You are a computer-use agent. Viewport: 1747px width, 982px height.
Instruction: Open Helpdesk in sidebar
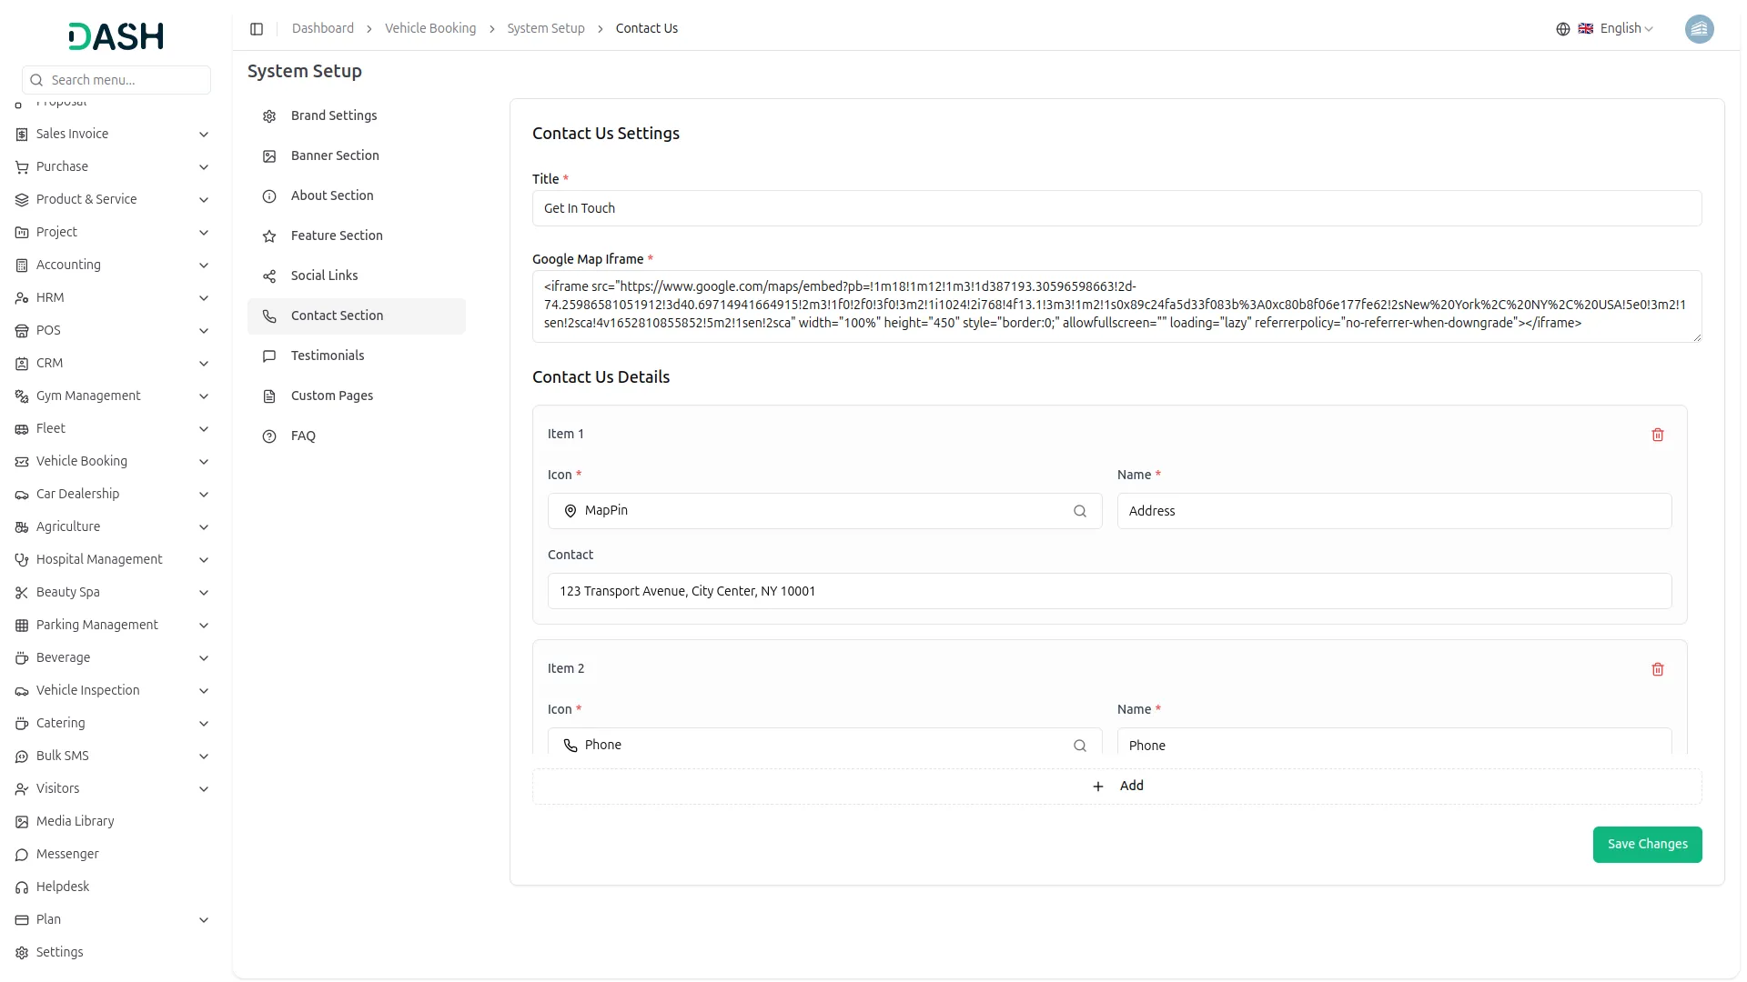point(63,887)
